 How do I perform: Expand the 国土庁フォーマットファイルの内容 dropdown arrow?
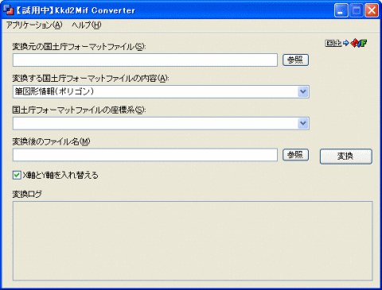pyautogui.click(x=303, y=91)
